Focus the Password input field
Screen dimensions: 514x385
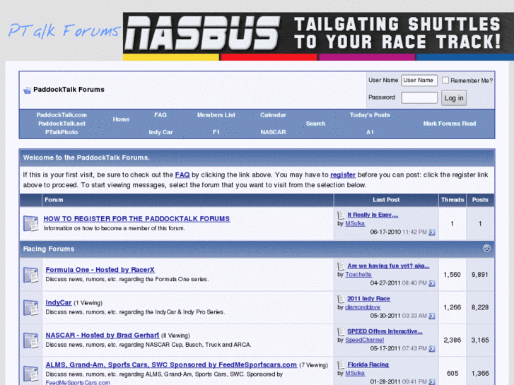tap(419, 97)
